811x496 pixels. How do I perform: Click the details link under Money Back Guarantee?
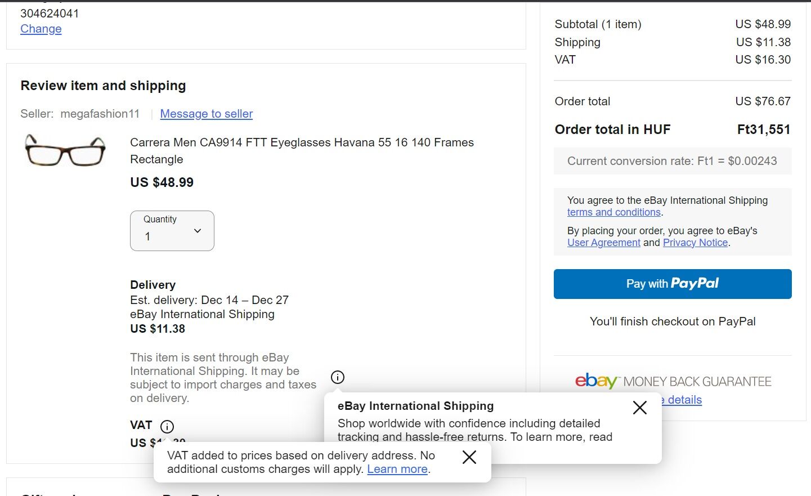click(x=684, y=400)
